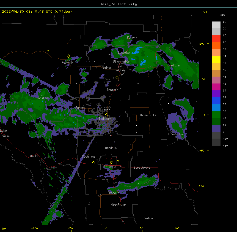Pick the bright green 20-30 dBZ swatch
The height and width of the screenshot is (232, 237).
click(x=216, y=115)
